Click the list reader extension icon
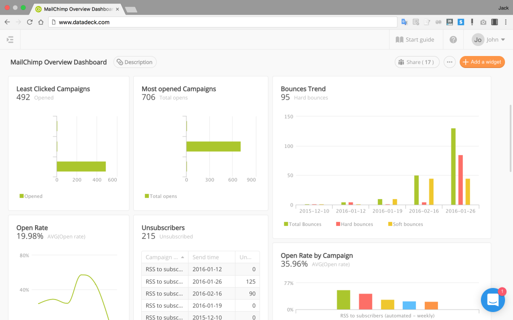This screenshot has height=320, width=513. [x=416, y=22]
